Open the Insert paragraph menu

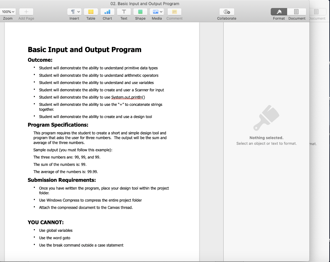tap(74, 12)
